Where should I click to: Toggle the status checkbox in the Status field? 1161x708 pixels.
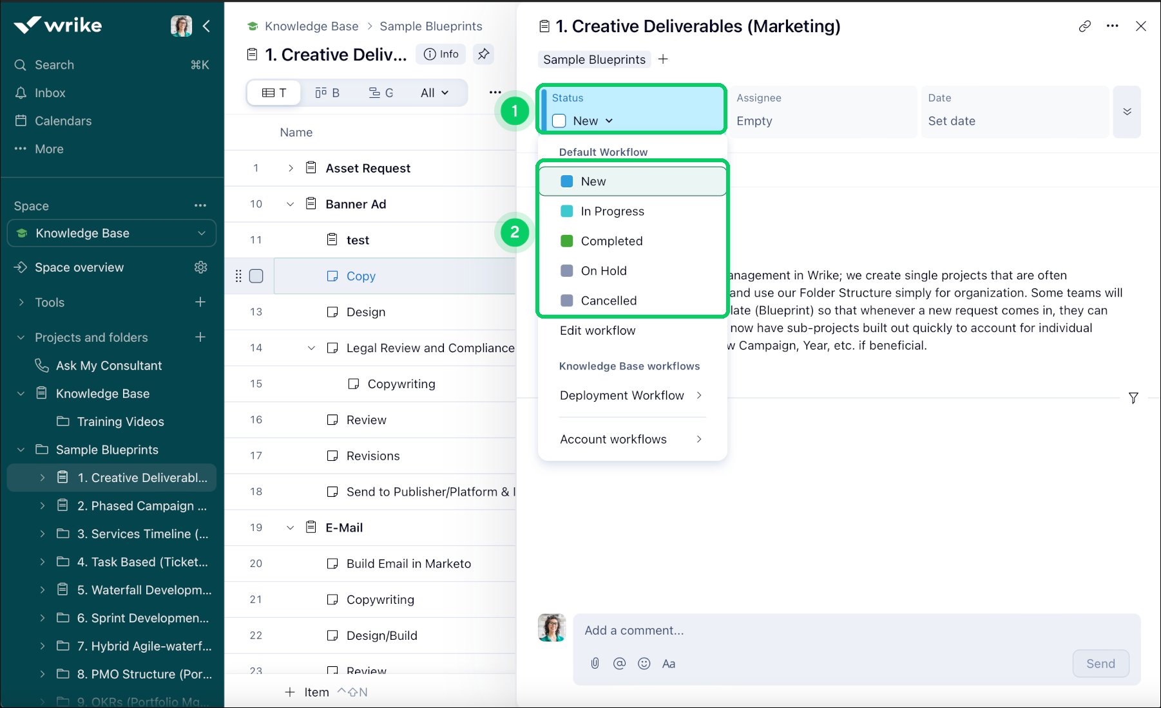click(x=559, y=120)
